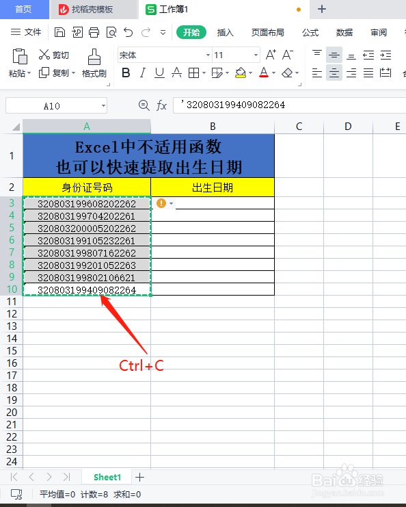Select the Sheet1 tab
The width and height of the screenshot is (406, 507).
tap(107, 478)
